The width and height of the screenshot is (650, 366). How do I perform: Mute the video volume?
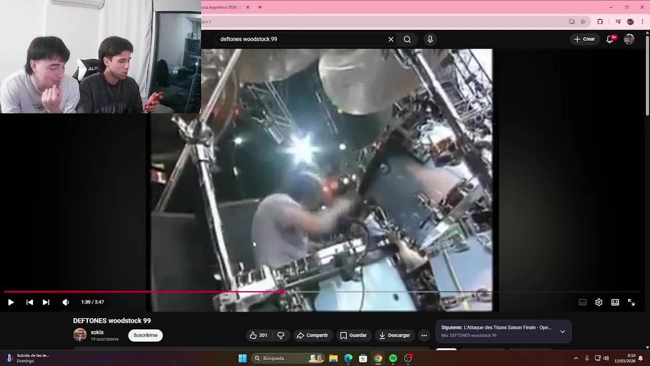coord(66,302)
